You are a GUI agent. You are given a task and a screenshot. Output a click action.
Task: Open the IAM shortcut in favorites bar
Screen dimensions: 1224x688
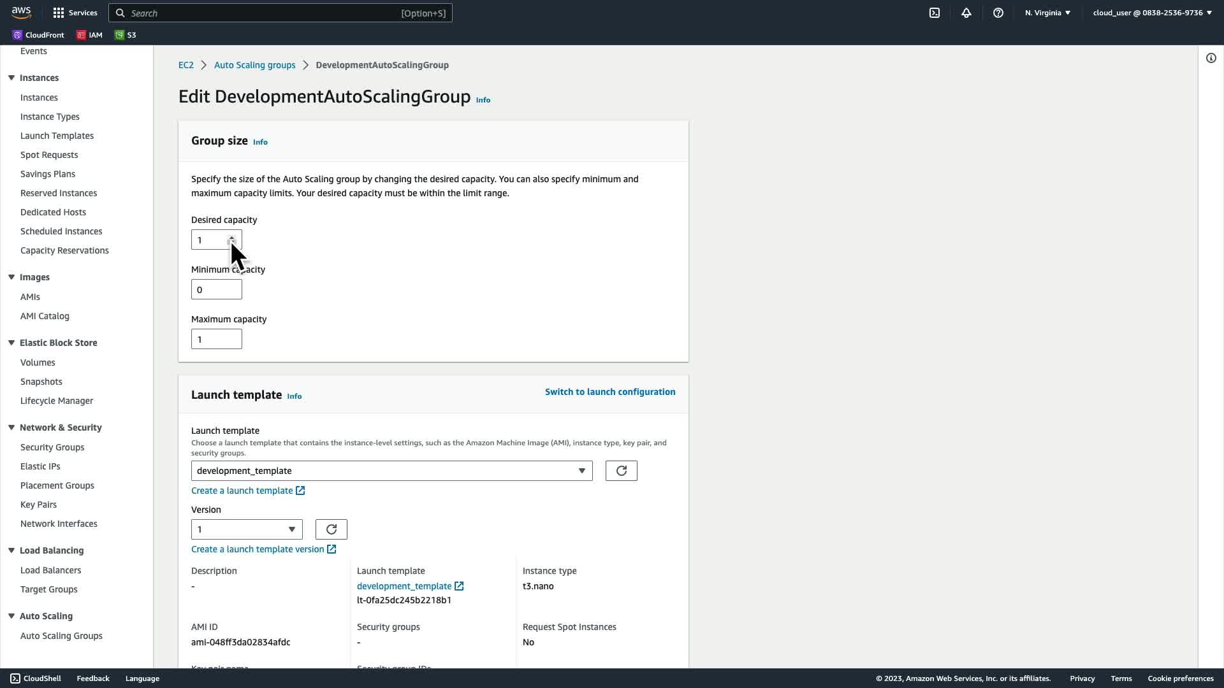click(89, 35)
